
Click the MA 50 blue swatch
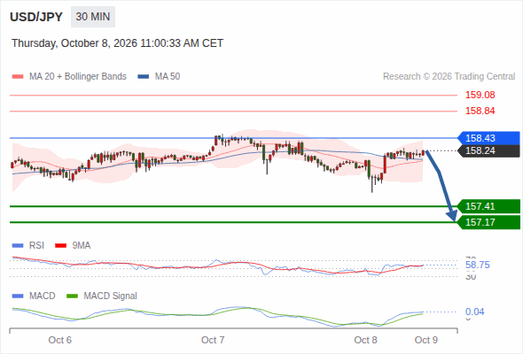[x=144, y=77]
